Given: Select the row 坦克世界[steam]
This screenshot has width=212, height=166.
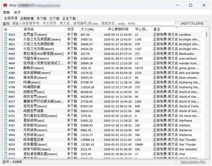Looking at the screenshot, I should [x=103, y=106].
